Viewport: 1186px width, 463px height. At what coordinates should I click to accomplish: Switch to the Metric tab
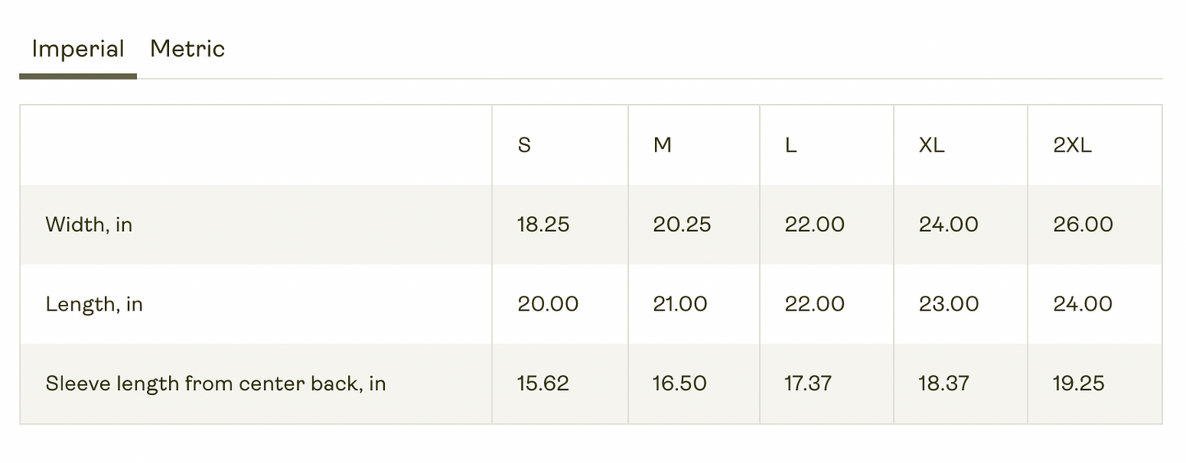pyautogui.click(x=187, y=49)
